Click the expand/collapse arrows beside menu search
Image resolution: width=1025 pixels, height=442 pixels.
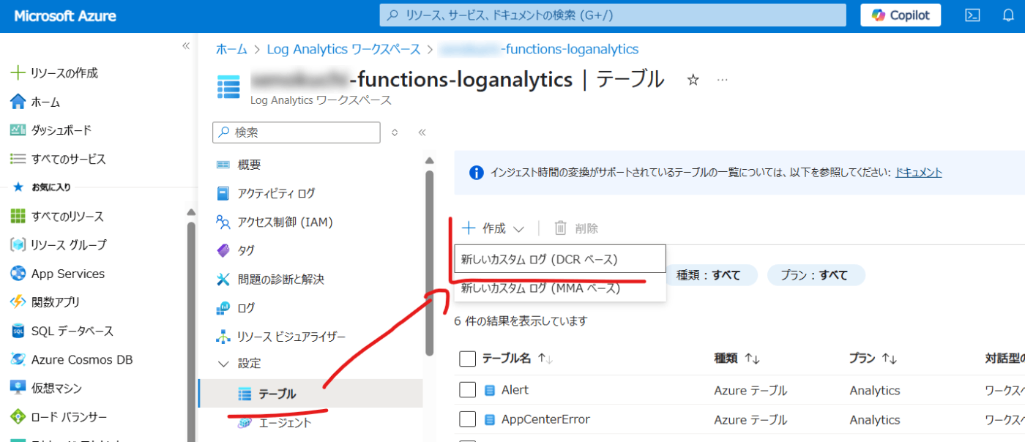coord(395,132)
